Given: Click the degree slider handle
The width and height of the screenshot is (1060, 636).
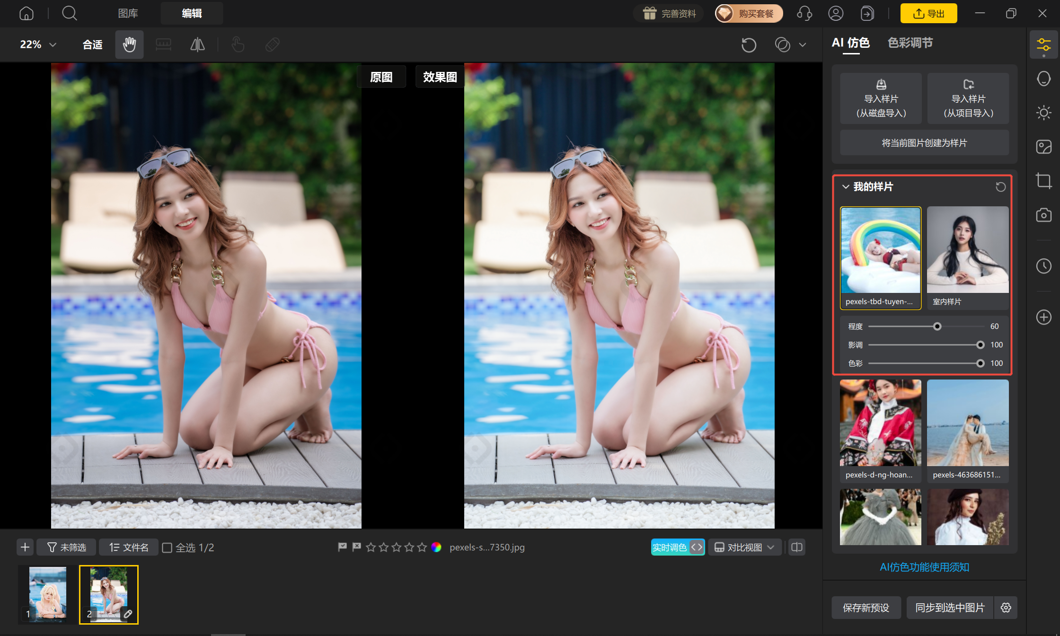Looking at the screenshot, I should pyautogui.click(x=937, y=327).
